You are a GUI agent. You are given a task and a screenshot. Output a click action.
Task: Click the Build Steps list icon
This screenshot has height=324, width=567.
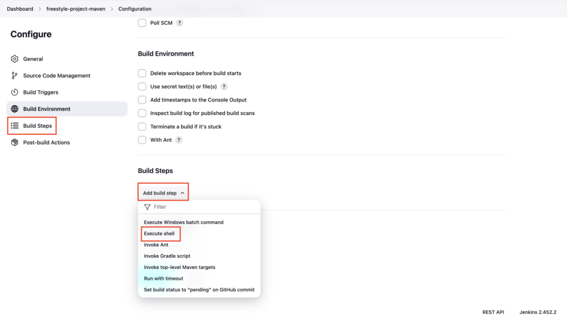pos(14,126)
